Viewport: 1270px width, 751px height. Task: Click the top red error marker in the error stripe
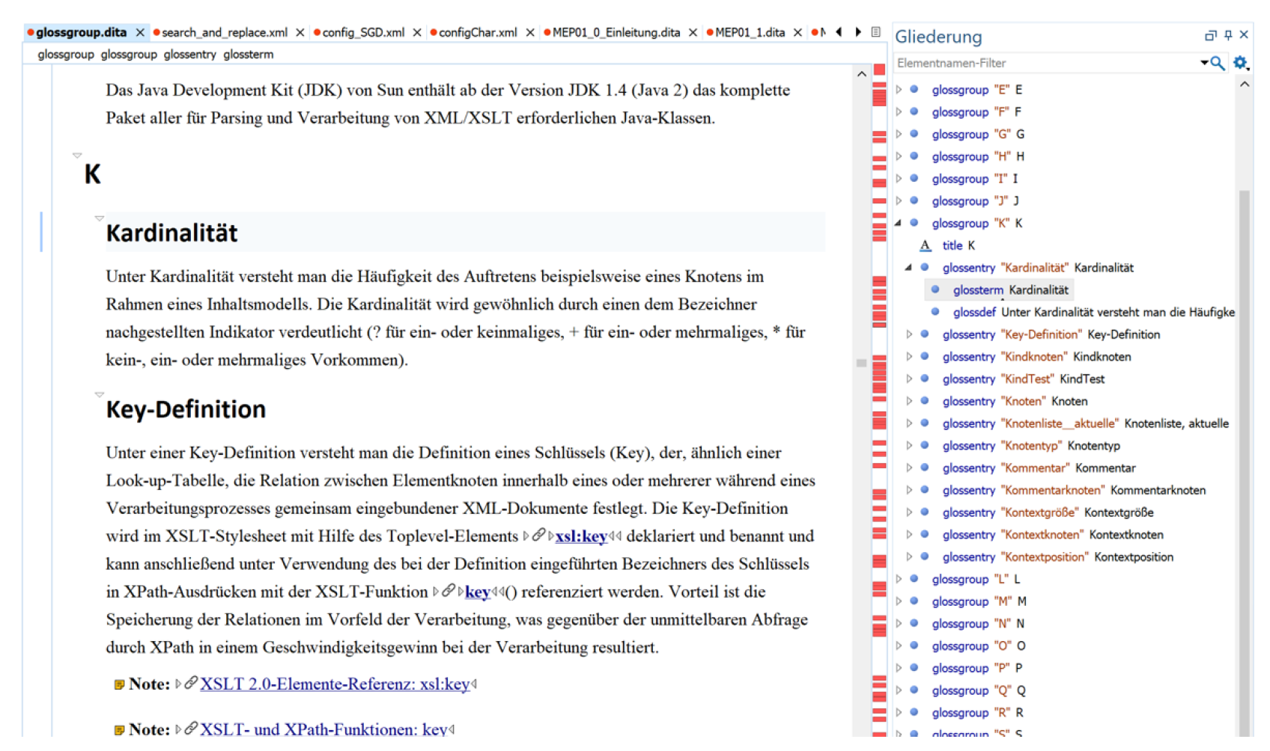879,70
